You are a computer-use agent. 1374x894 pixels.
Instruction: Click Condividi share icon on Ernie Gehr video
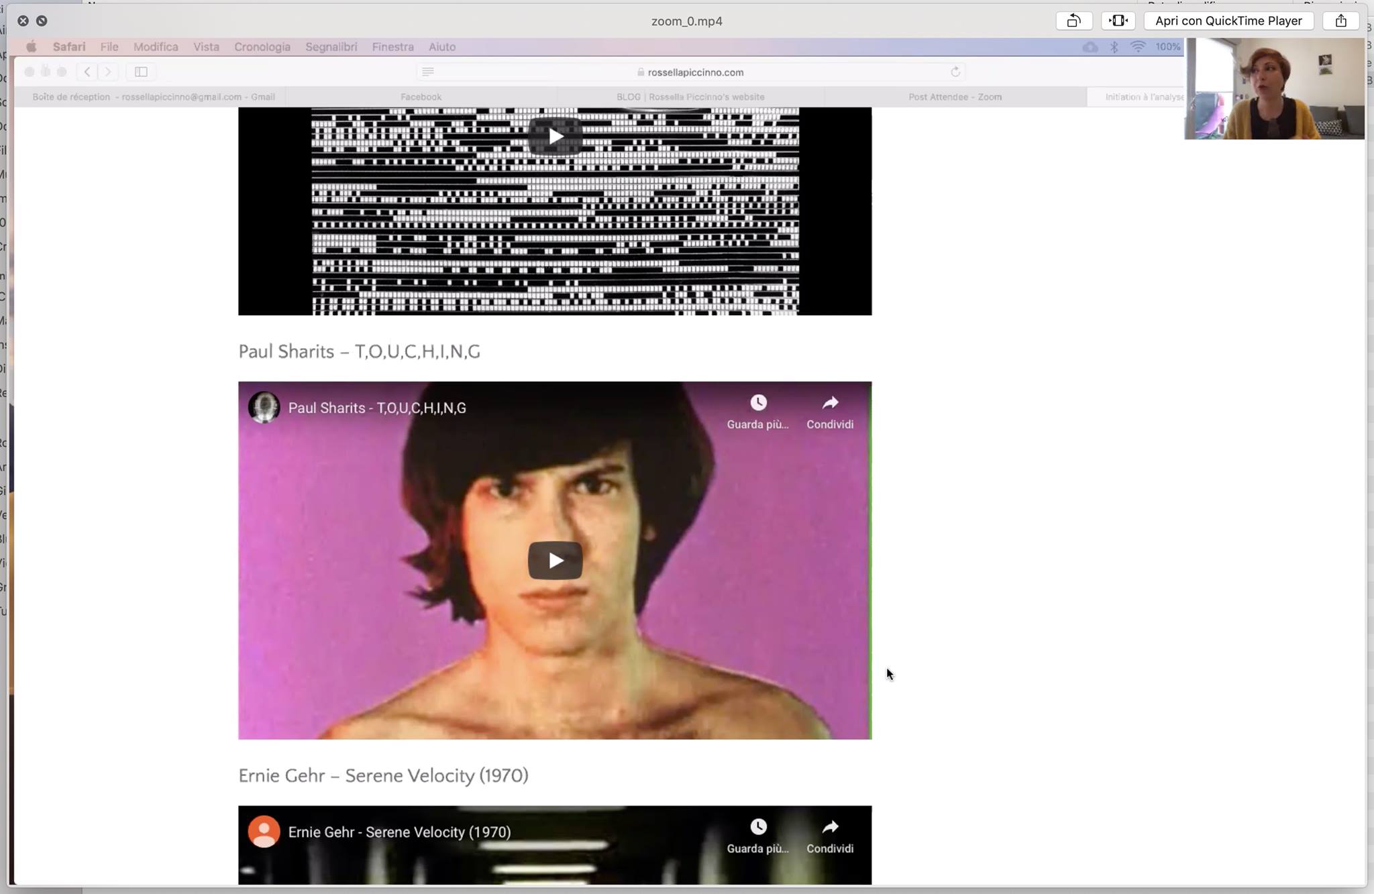pos(830,827)
